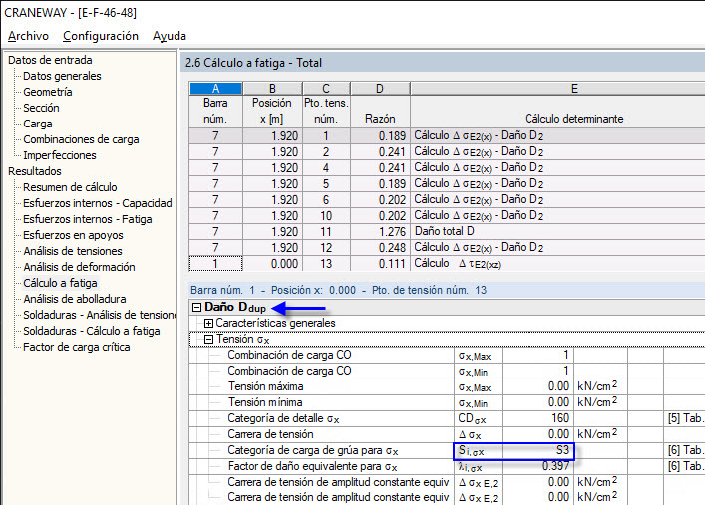Click Combinación de carga CO σx,Min row
Image resolution: width=705 pixels, height=505 pixels.
pos(448,371)
